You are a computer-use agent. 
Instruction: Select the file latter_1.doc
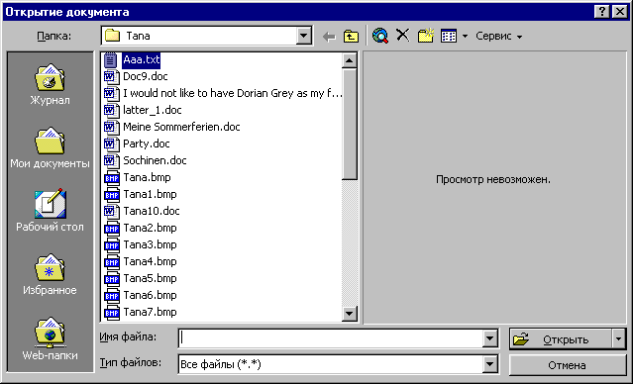point(153,111)
